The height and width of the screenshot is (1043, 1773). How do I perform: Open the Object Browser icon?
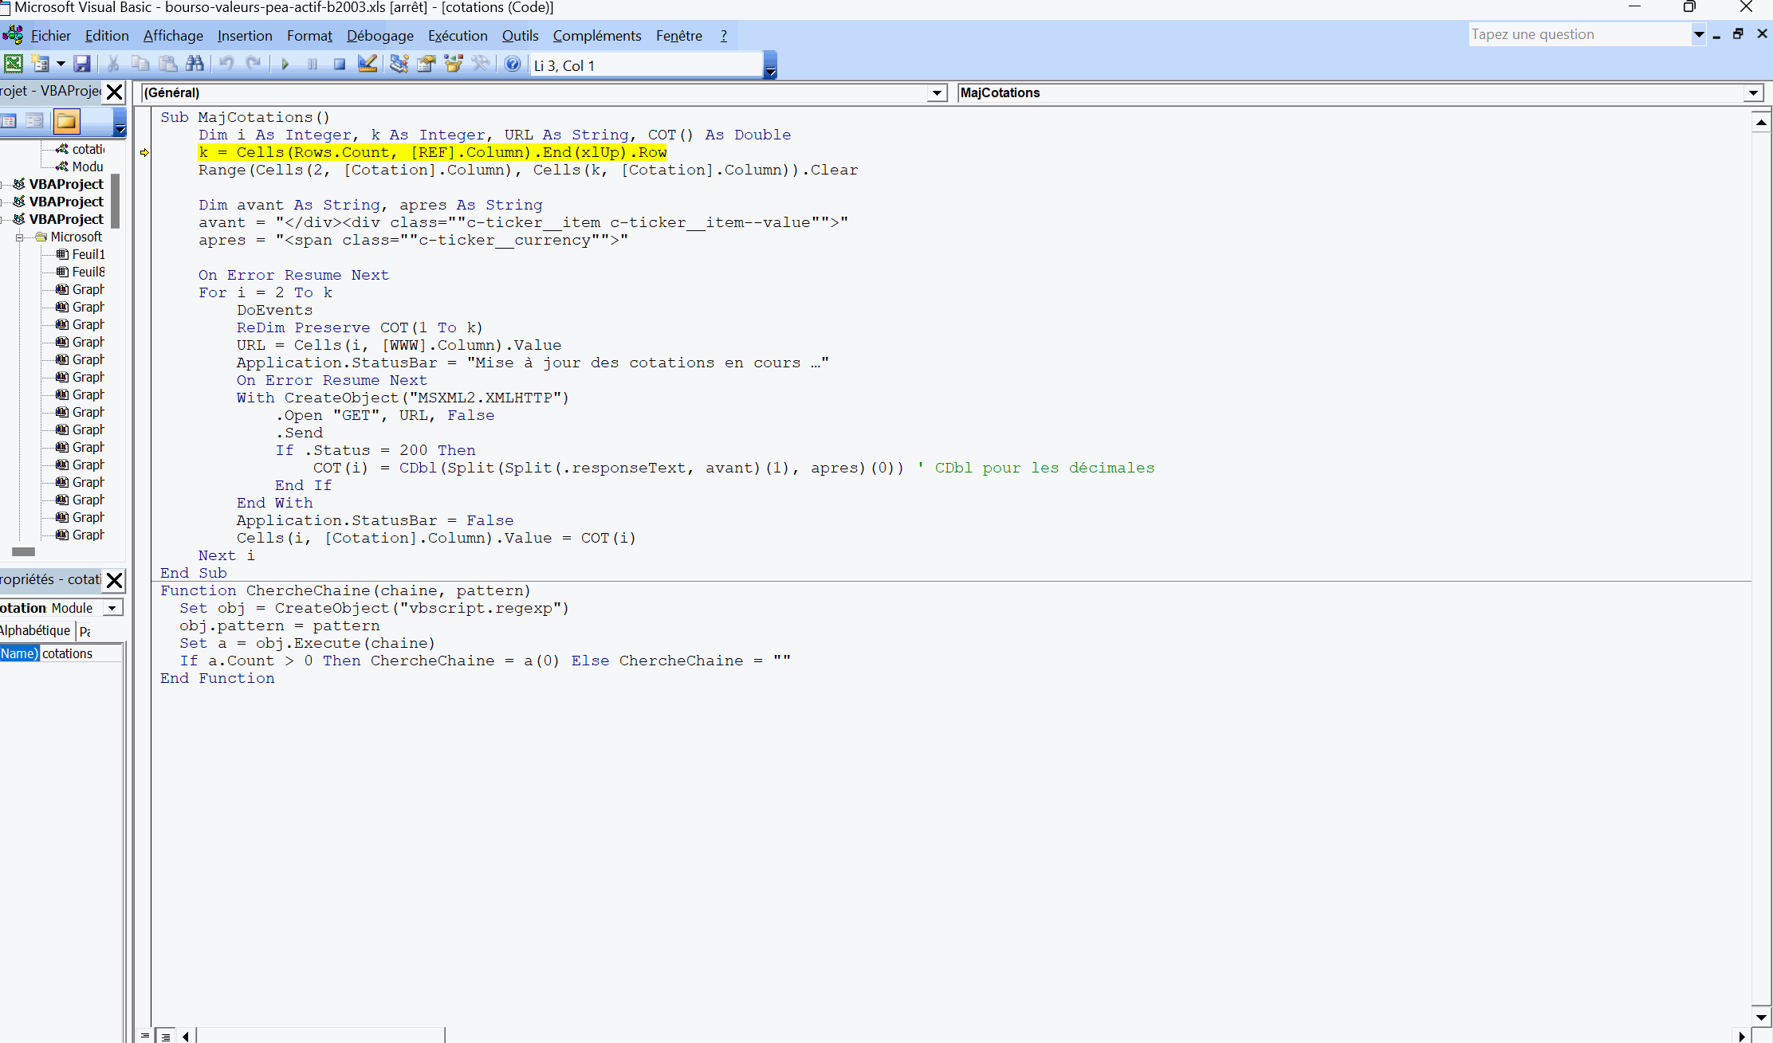coord(454,65)
